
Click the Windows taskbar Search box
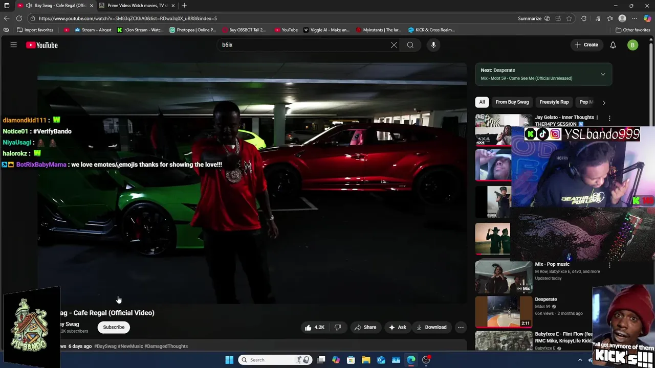[x=275, y=360]
